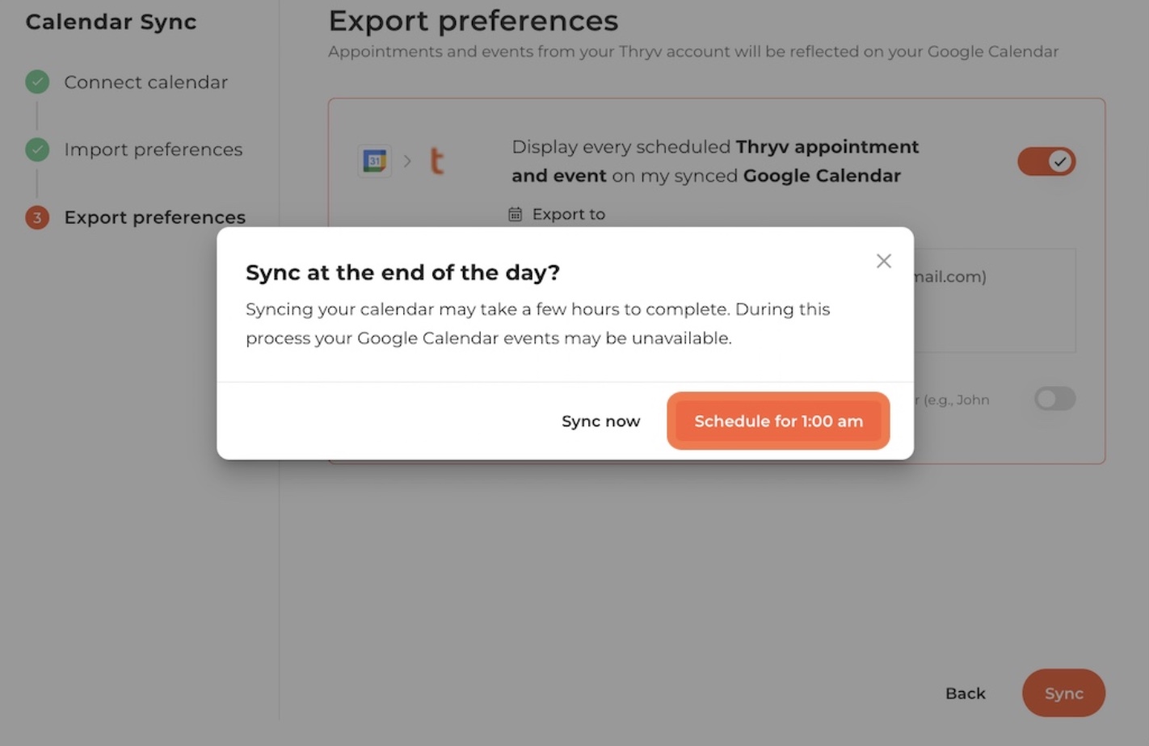Click the orange Sync button
This screenshot has height=746, width=1149.
coord(1063,693)
